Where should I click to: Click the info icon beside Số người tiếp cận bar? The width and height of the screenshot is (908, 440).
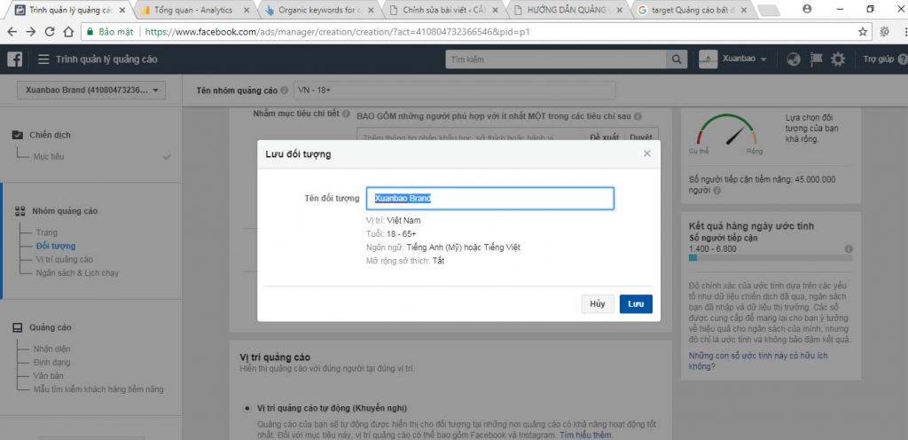point(849,249)
